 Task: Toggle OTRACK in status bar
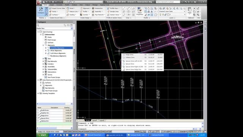point(93,132)
